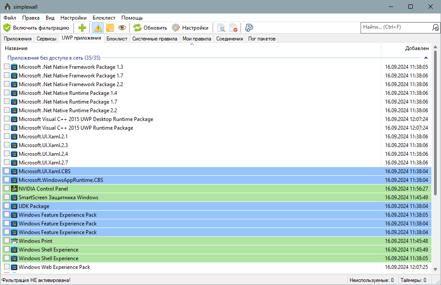Click the UDK Package app icon
The width and height of the screenshot is (441, 285).
pyautogui.click(x=14, y=206)
